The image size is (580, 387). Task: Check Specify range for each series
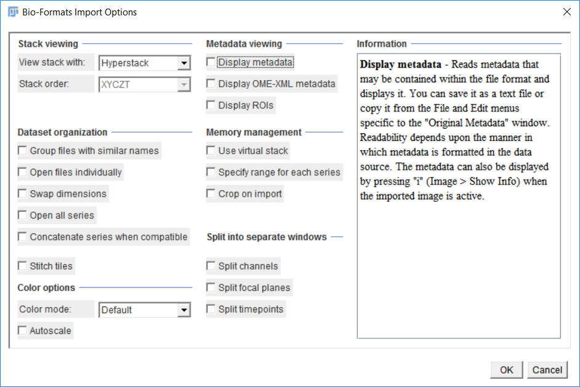point(211,172)
